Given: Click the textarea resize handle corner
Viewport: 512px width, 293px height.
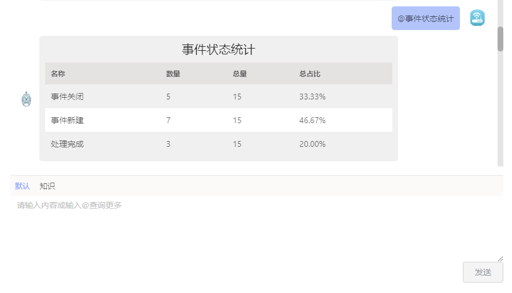Looking at the screenshot, I should pos(500,259).
